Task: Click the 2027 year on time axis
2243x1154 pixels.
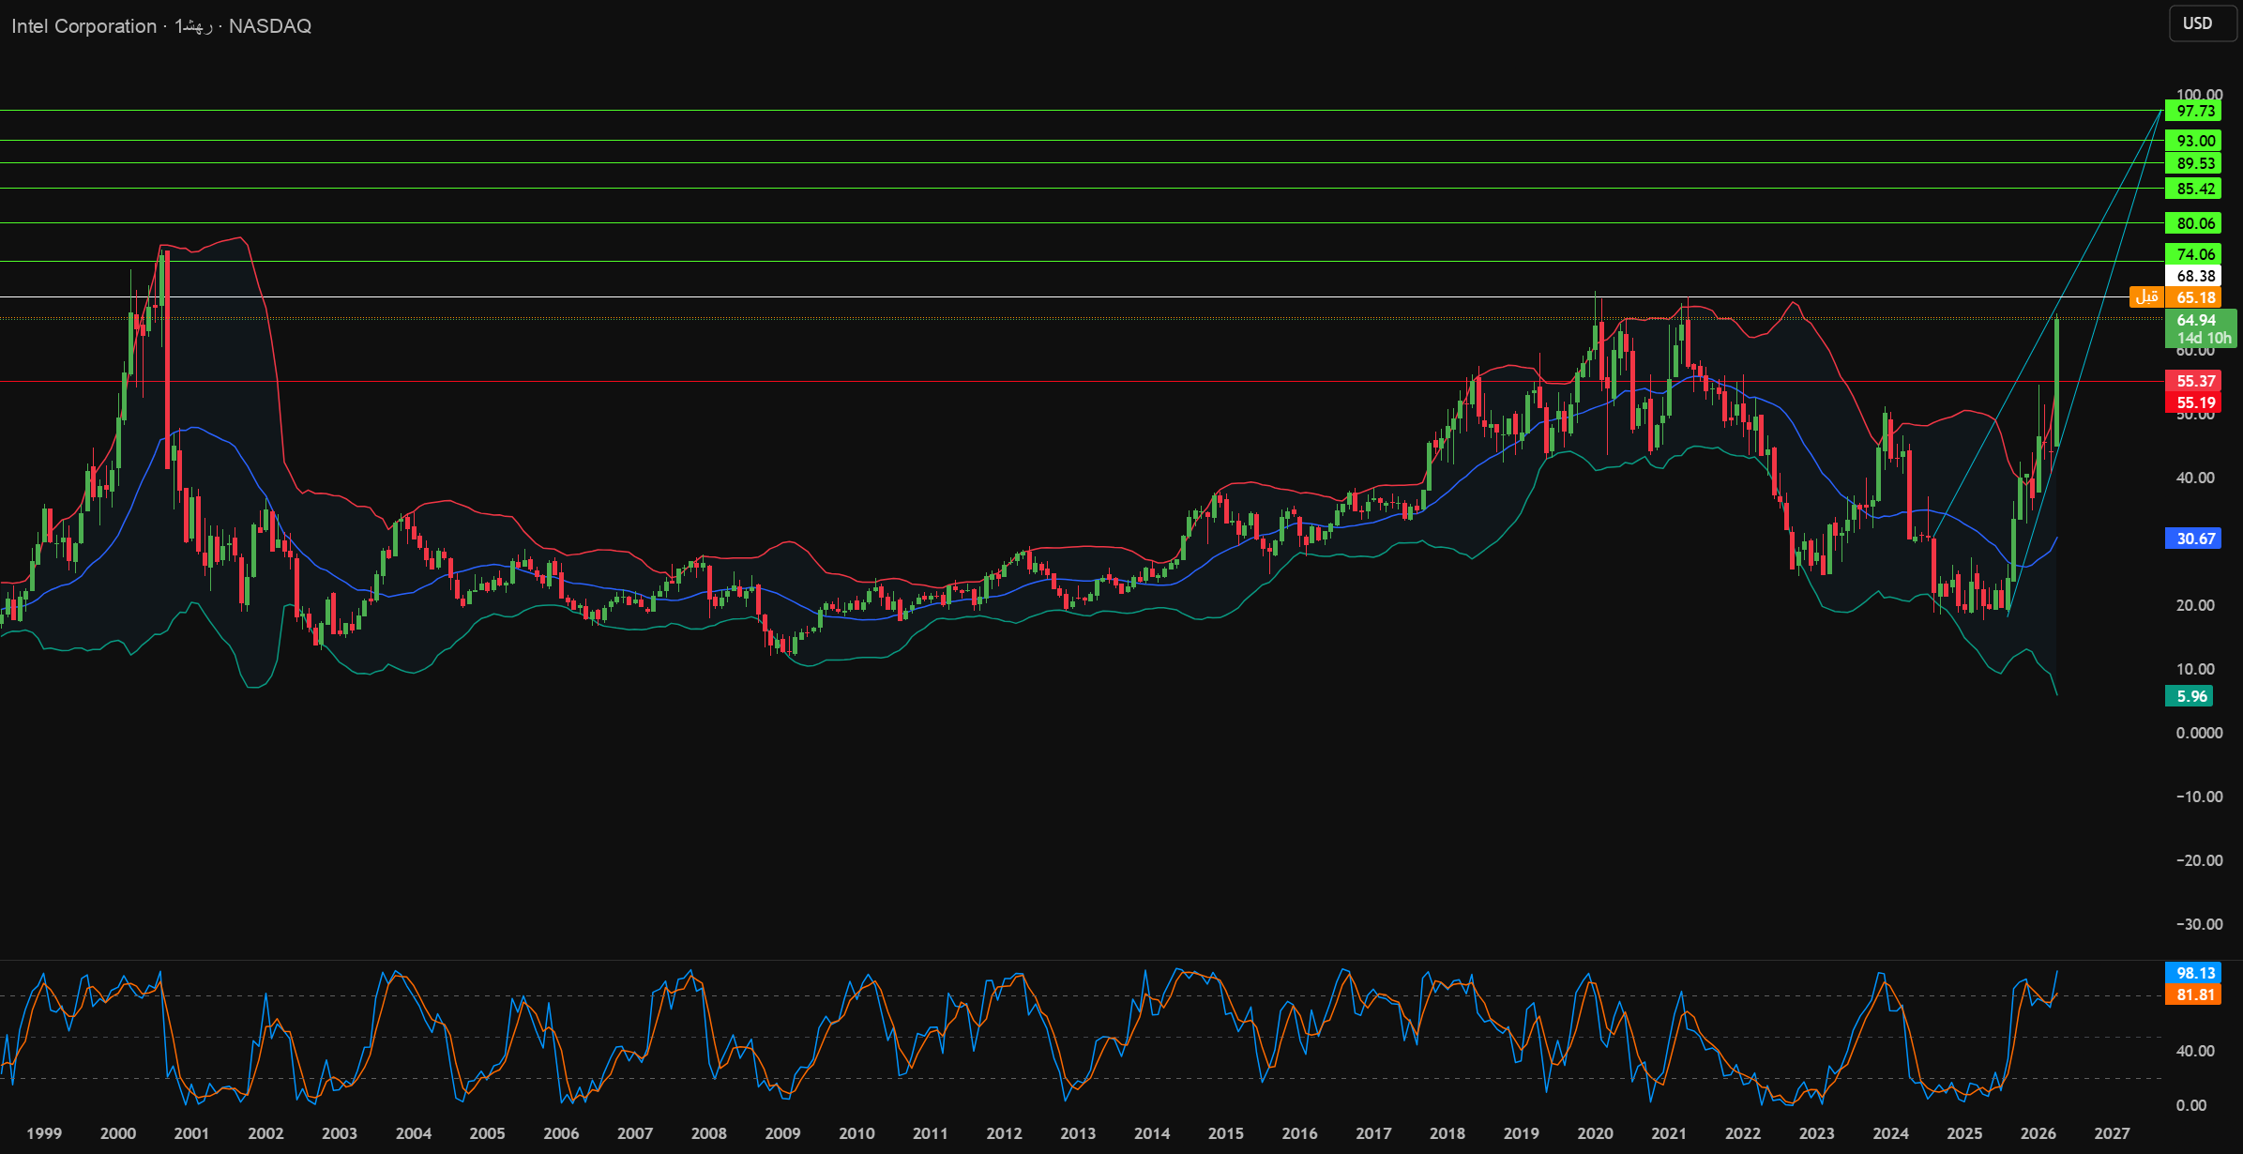Action: click(2112, 1133)
